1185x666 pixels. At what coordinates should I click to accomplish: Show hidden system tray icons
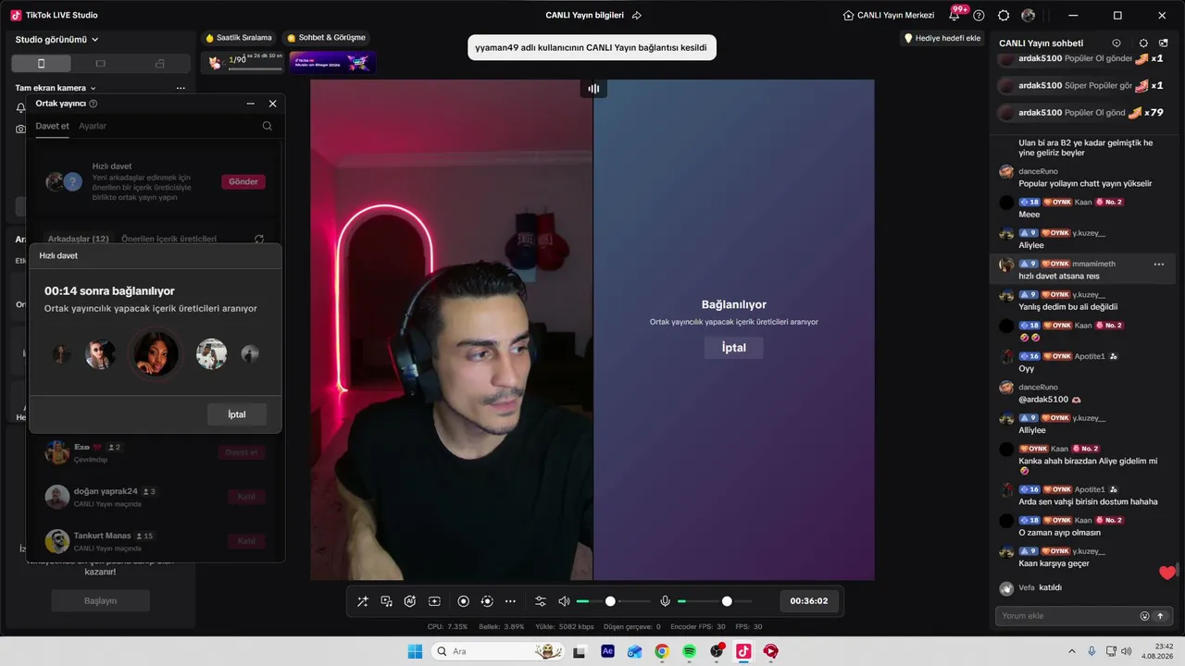1072,651
